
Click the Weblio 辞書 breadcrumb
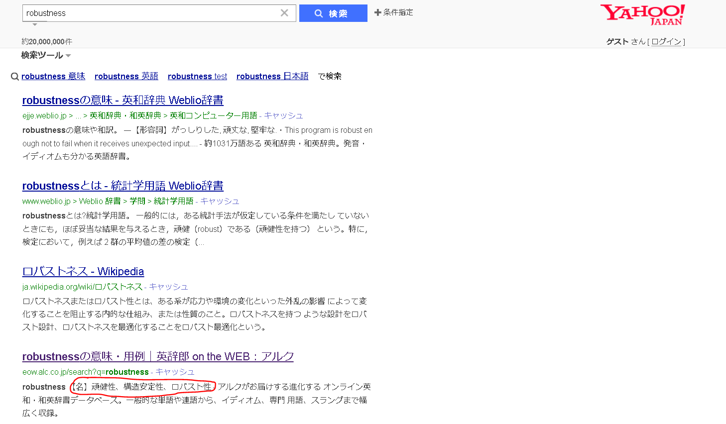(x=100, y=201)
